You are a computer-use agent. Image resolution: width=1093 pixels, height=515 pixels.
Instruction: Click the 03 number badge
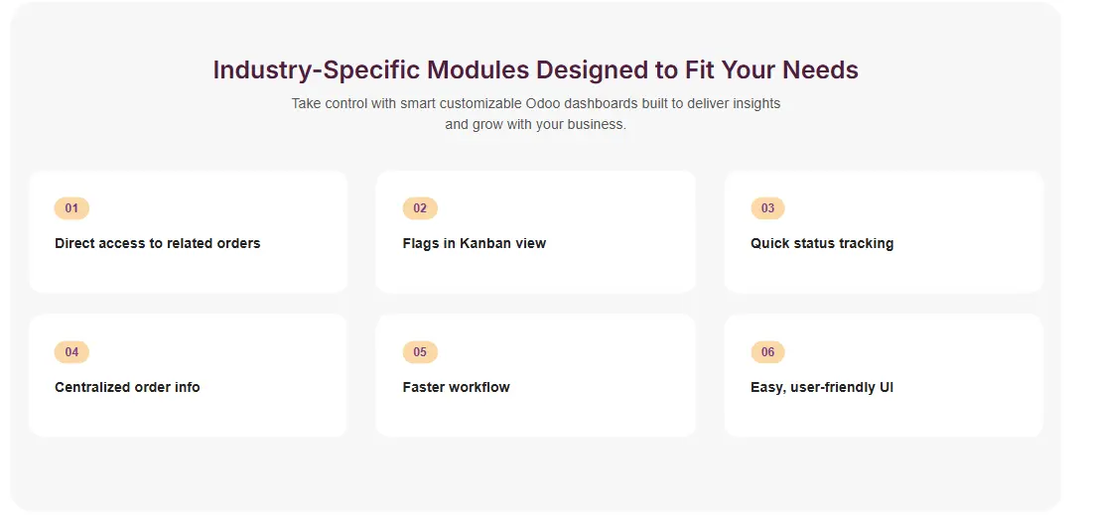767,208
